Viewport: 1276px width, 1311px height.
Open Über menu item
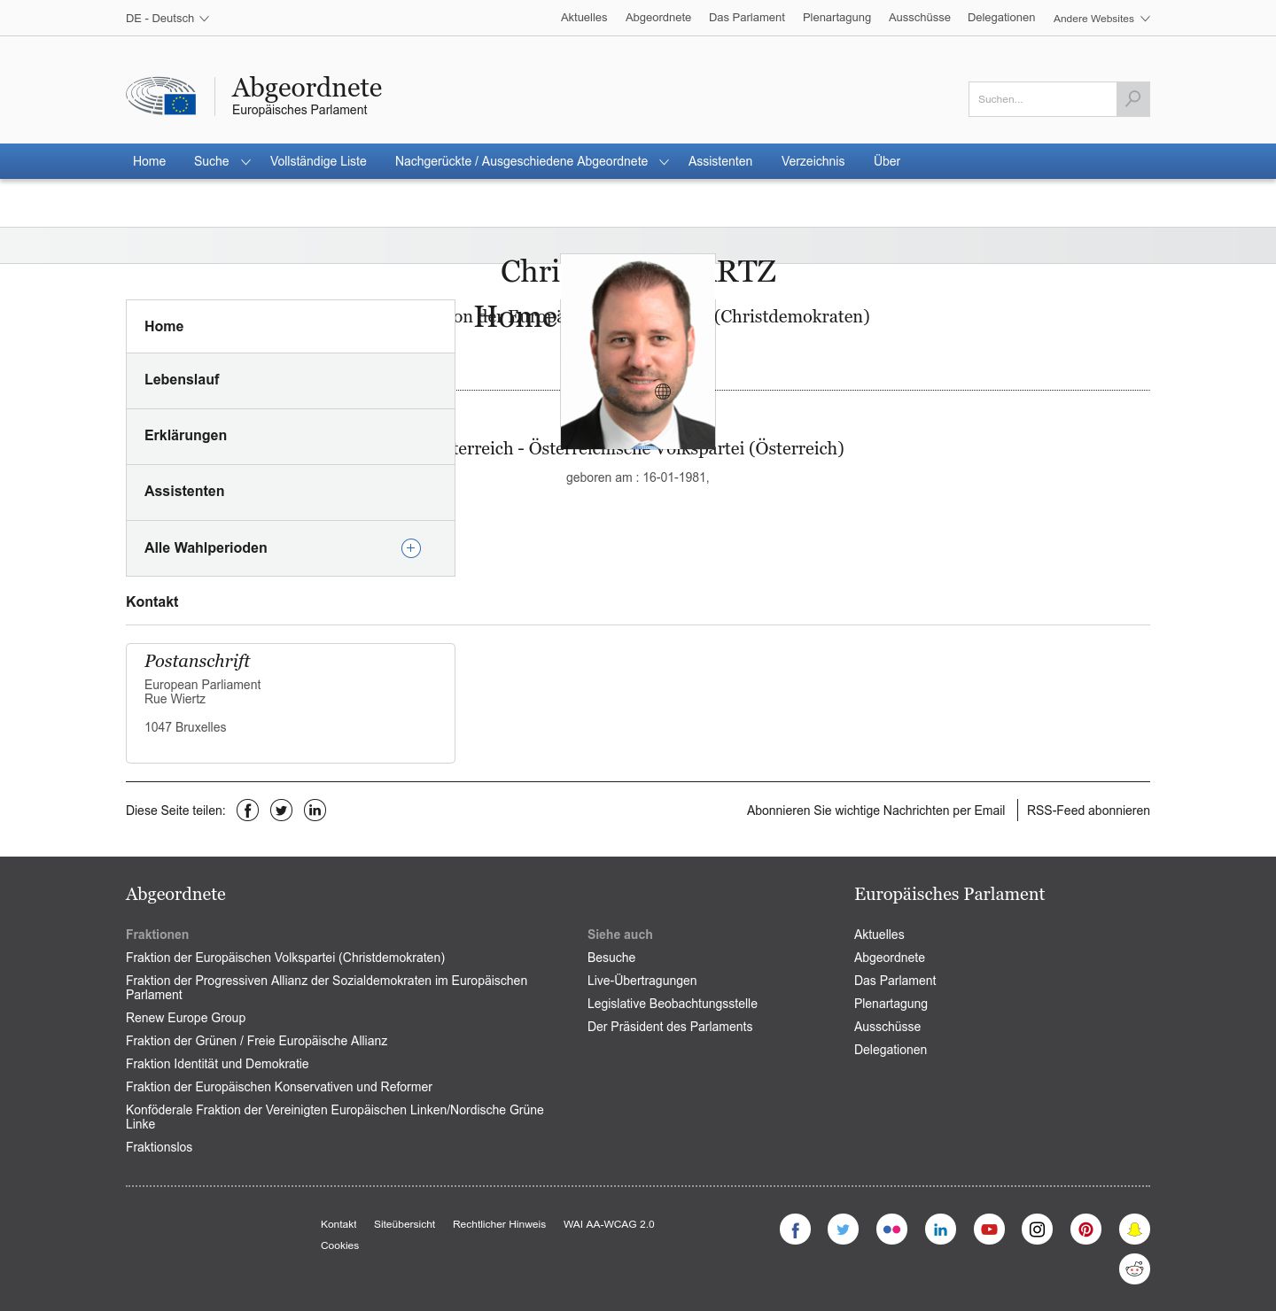(887, 161)
